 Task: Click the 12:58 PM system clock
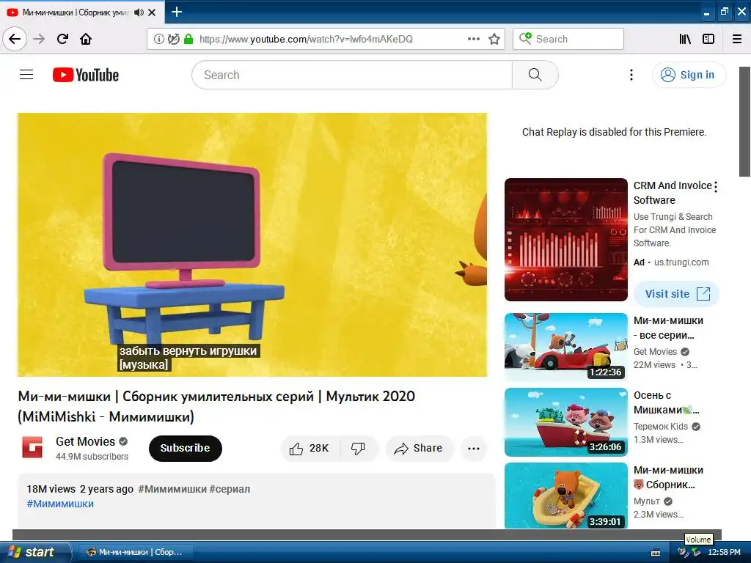(x=724, y=553)
